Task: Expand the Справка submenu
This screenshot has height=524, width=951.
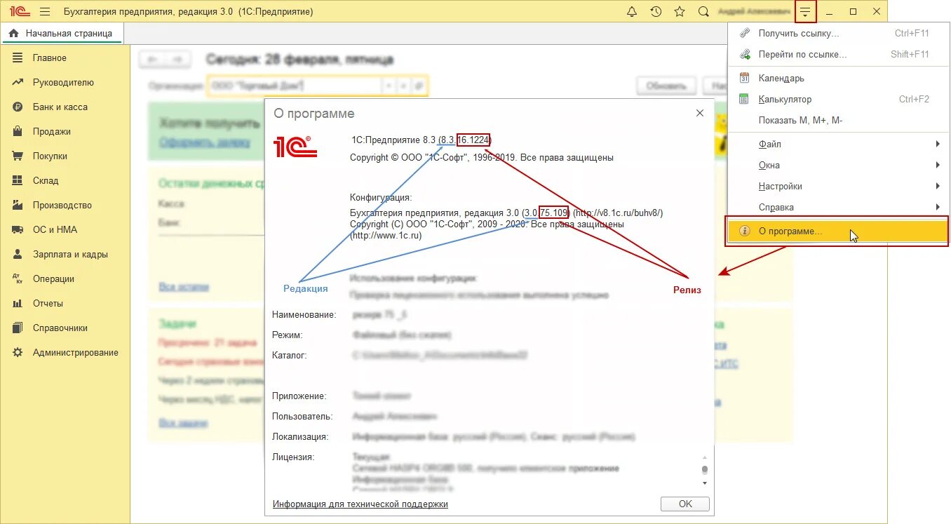Action: pyautogui.click(x=837, y=208)
